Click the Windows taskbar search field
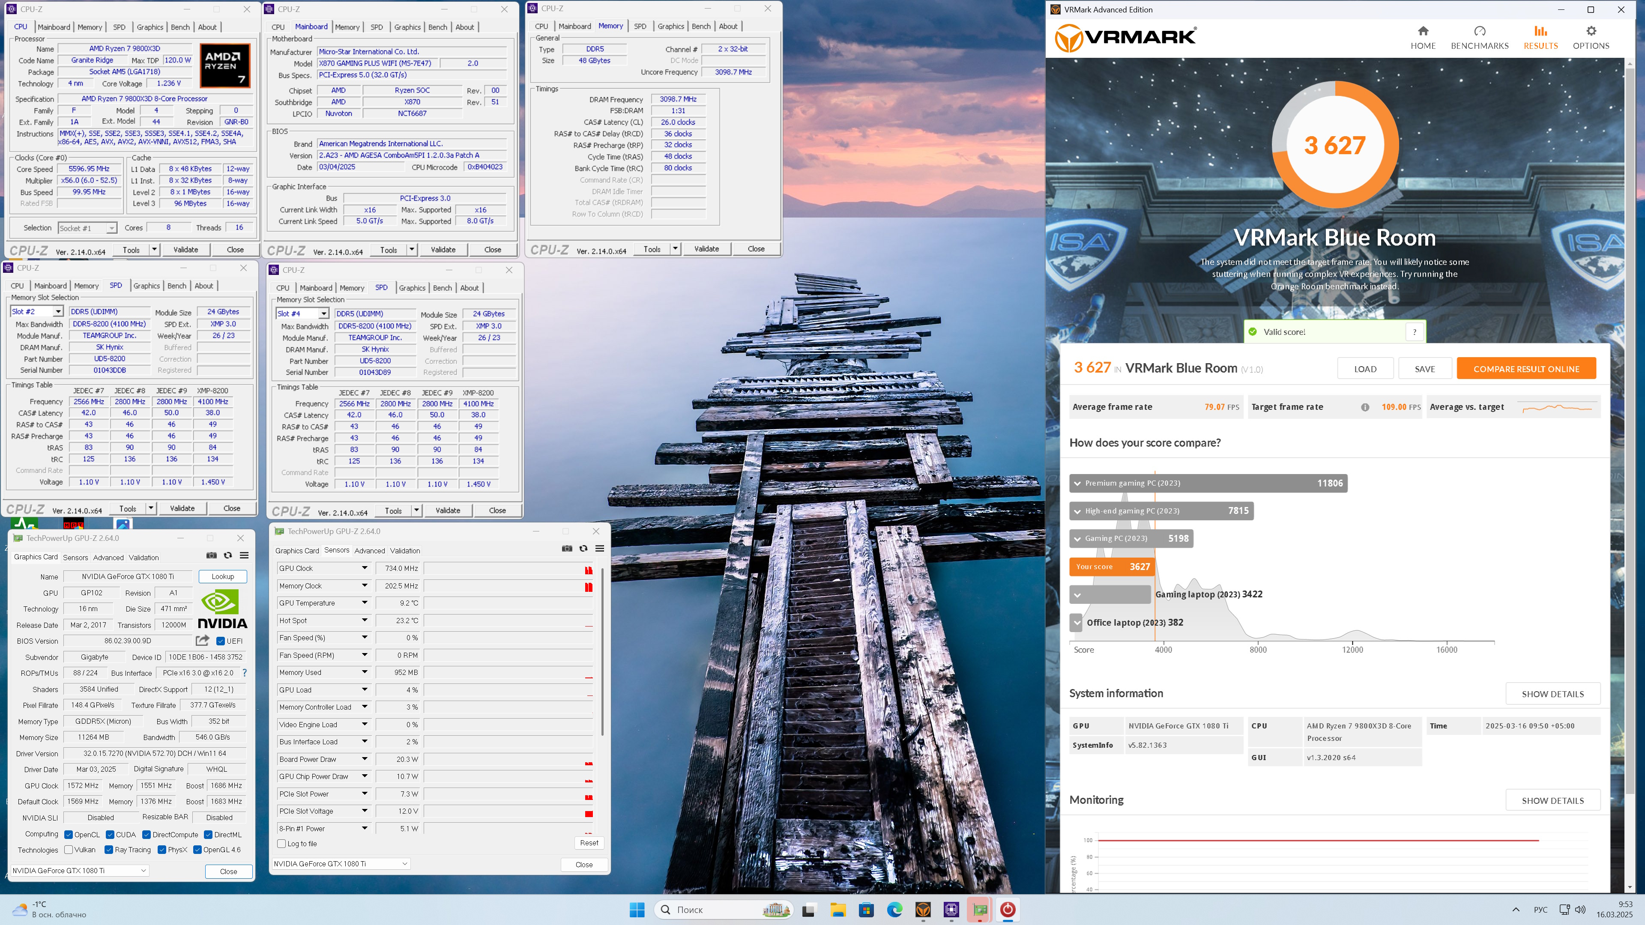Image resolution: width=1645 pixels, height=925 pixels. [x=724, y=910]
